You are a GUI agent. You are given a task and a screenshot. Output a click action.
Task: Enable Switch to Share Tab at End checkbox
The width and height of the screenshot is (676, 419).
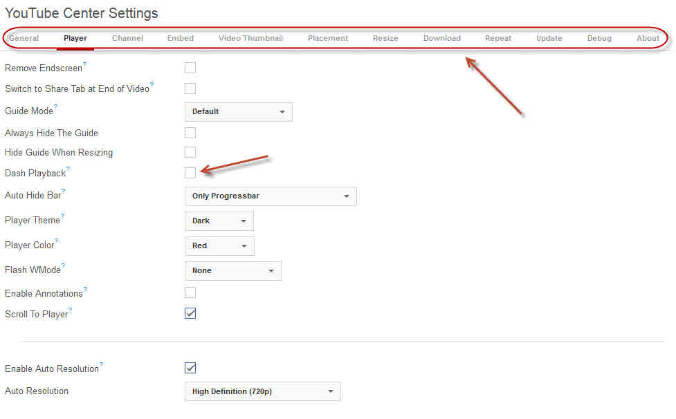pyautogui.click(x=190, y=89)
